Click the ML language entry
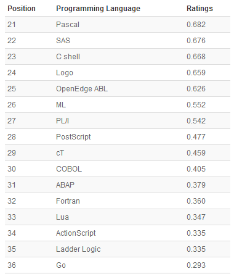 (61, 105)
